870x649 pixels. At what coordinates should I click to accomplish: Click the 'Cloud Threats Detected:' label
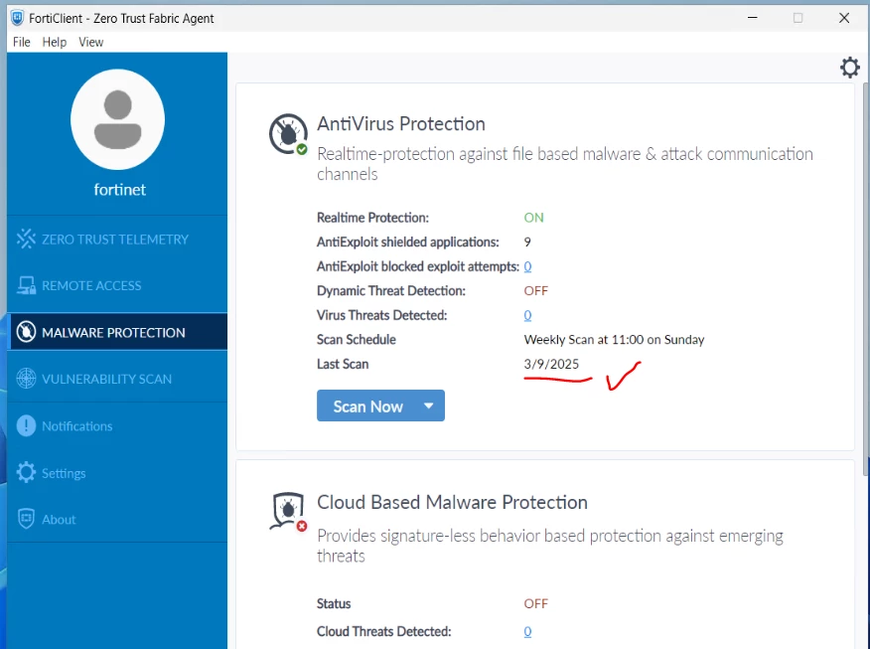384,631
